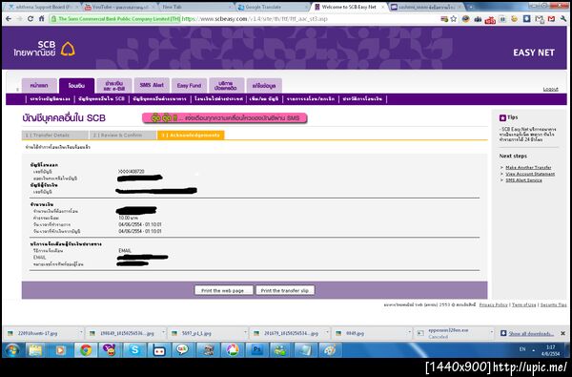572x377 pixels.
Task: Switch to the Google Translate tab
Action: pos(272,7)
